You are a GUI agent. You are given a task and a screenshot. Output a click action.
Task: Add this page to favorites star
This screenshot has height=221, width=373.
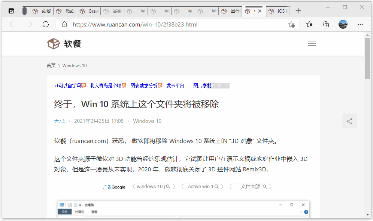coord(291,24)
